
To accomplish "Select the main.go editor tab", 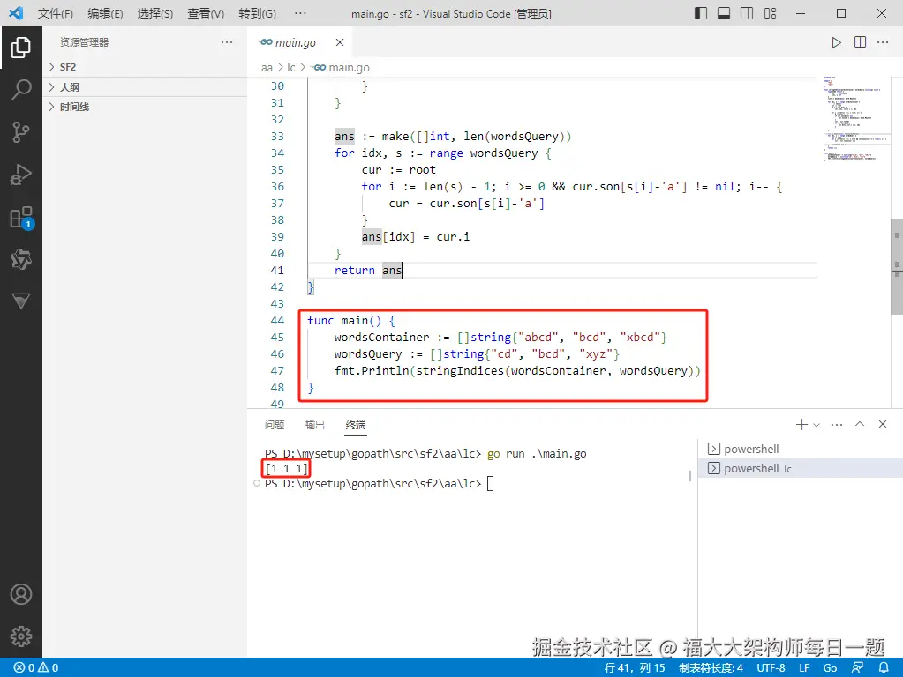I will [300, 42].
